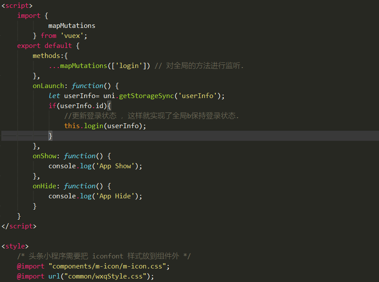Click the common/wxqStyle.css import line

coord(85,276)
